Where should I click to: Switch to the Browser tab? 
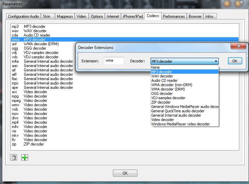[195, 16]
